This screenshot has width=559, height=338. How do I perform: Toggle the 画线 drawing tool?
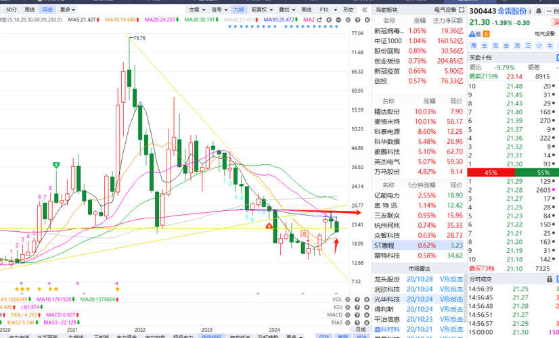(x=307, y=9)
